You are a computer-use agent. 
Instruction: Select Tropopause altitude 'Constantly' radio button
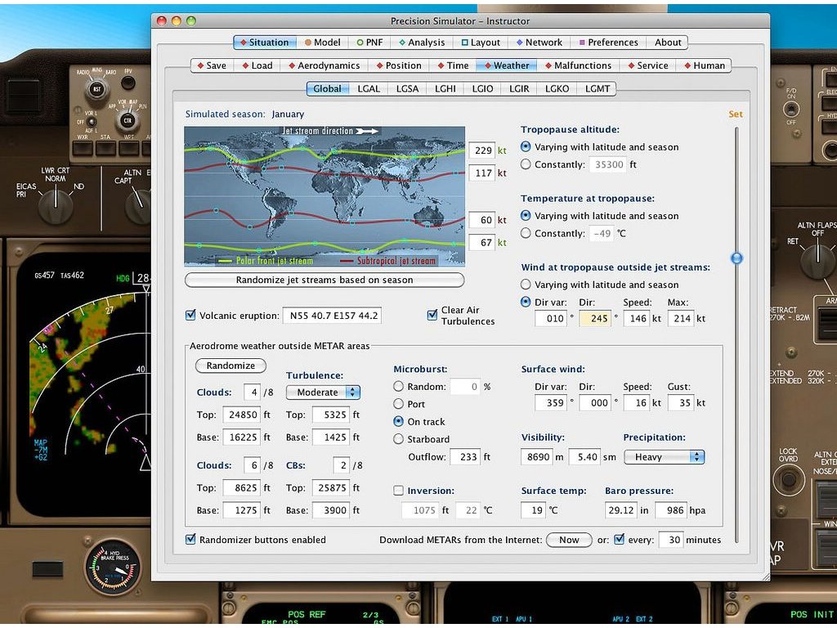coord(526,164)
